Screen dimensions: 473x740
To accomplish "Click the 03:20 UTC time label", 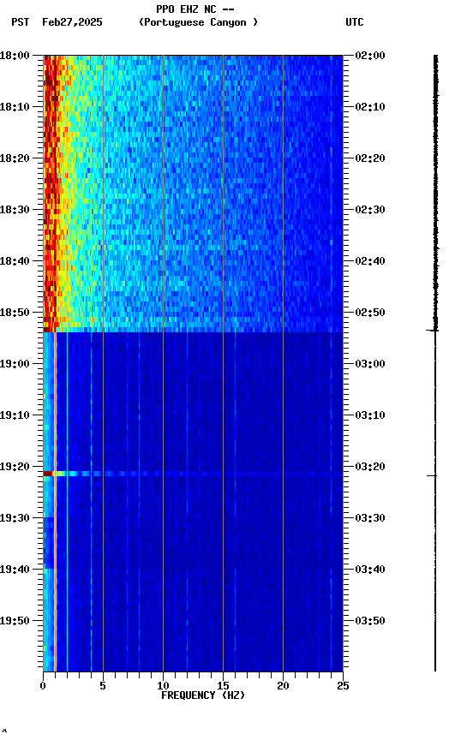I will (370, 467).
